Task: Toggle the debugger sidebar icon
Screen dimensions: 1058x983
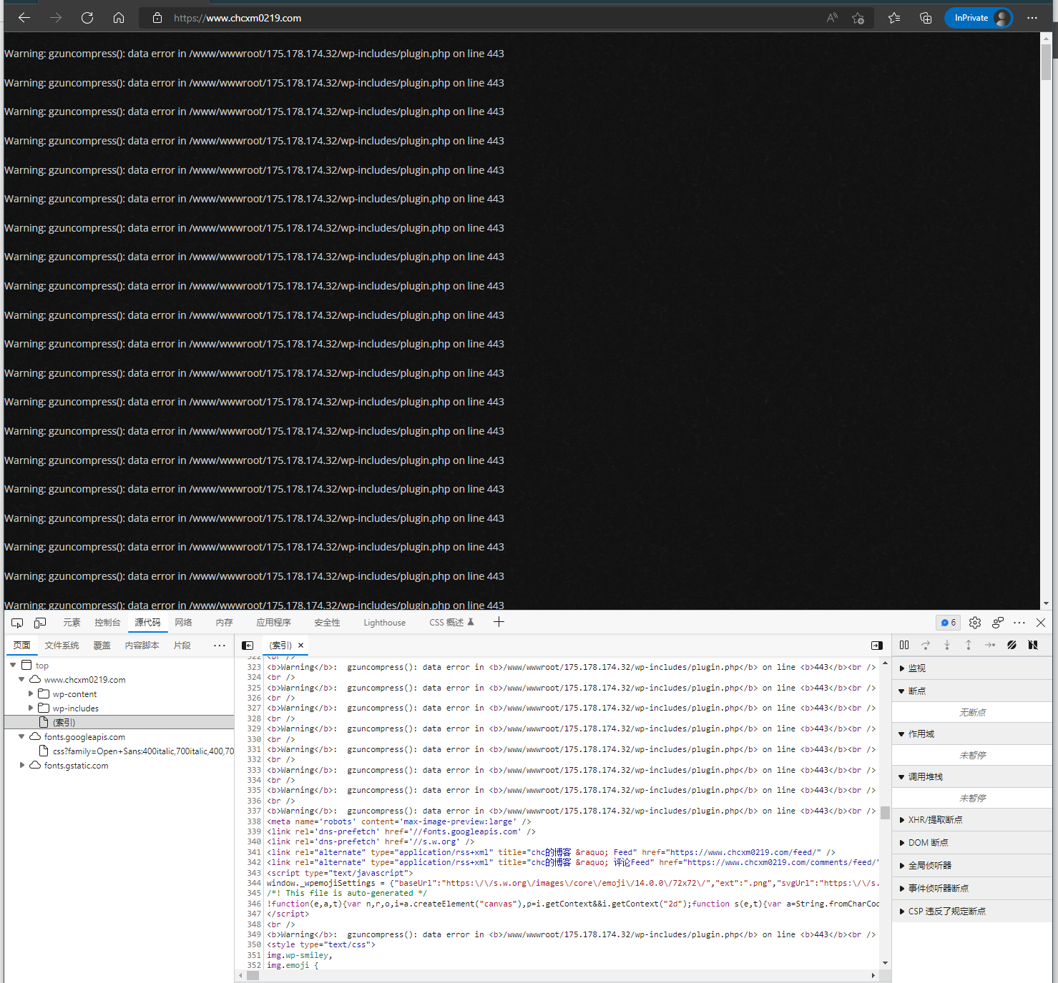Action: point(876,646)
